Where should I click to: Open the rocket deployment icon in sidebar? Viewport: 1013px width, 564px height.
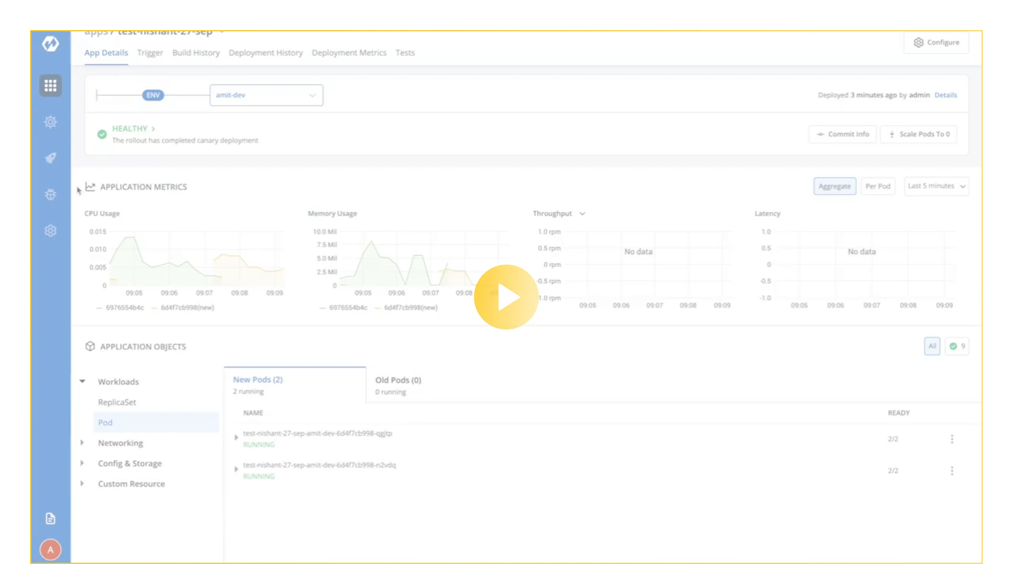[50, 158]
